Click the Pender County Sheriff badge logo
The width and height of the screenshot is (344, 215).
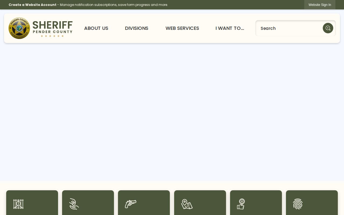click(x=19, y=28)
